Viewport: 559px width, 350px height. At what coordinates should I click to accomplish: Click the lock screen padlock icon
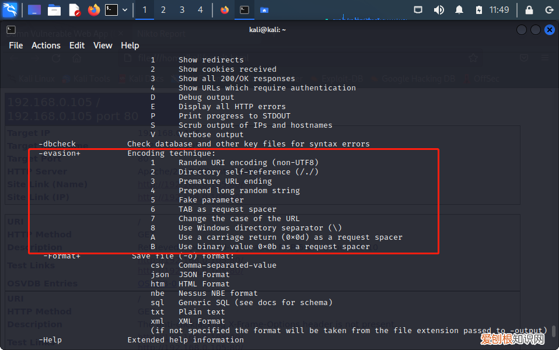point(529,10)
